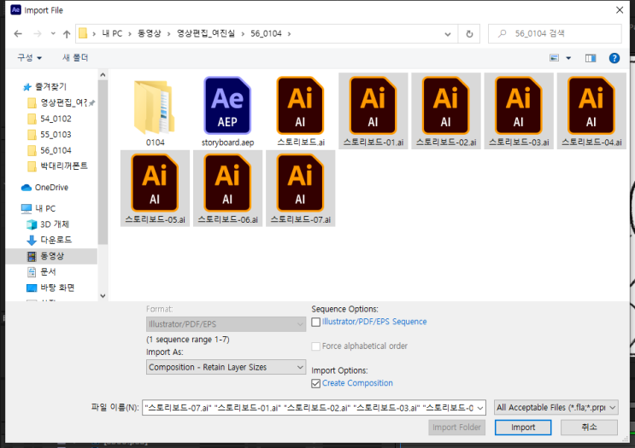The height and width of the screenshot is (448, 635).
Task: Uncheck Create Composition checkbox
Action: (x=316, y=383)
